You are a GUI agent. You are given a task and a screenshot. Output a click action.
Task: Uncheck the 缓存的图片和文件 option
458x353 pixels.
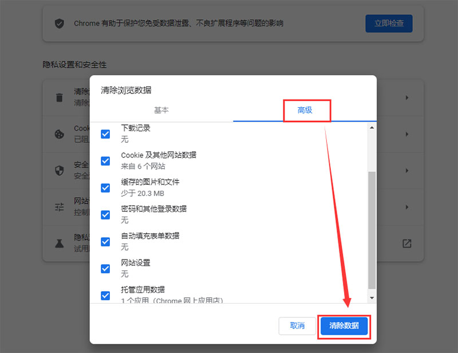point(105,188)
